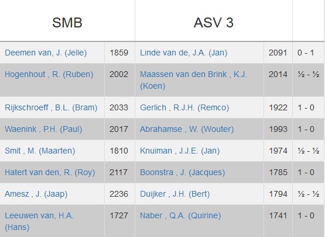The height and width of the screenshot is (237, 325).
Task: Click rating 2236 cell for Amesz
Action: (x=119, y=194)
